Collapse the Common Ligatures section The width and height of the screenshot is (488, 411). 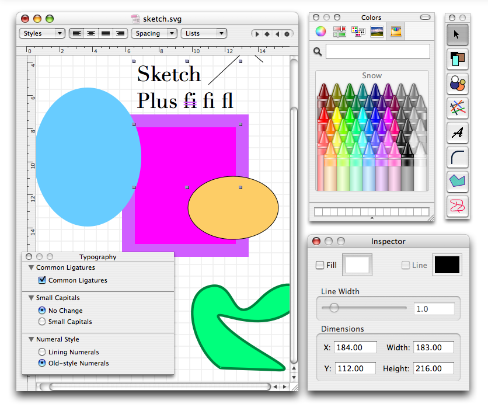[31, 267]
